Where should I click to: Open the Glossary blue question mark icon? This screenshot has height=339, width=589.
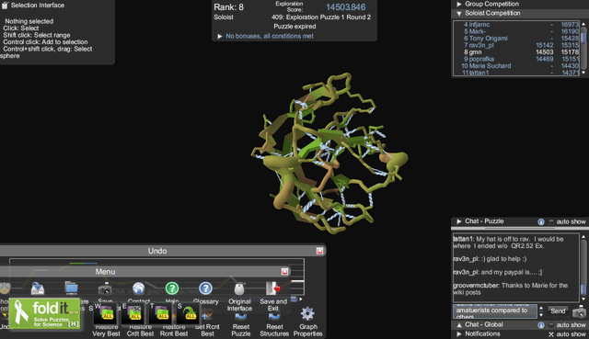205,288
